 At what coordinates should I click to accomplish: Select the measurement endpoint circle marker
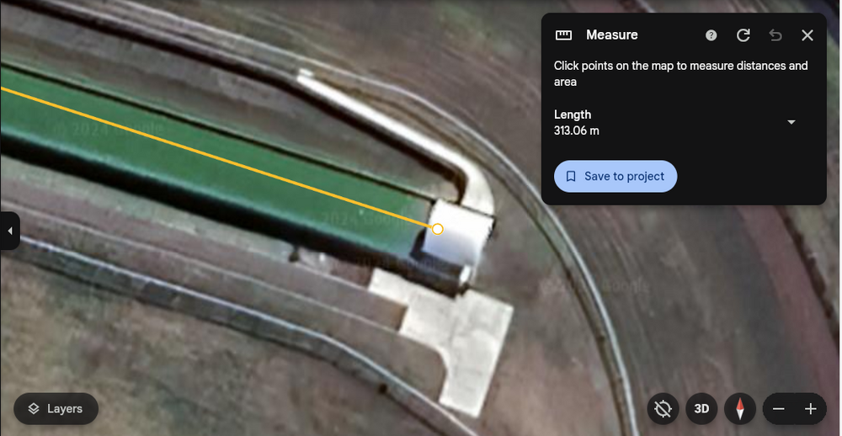(x=438, y=229)
